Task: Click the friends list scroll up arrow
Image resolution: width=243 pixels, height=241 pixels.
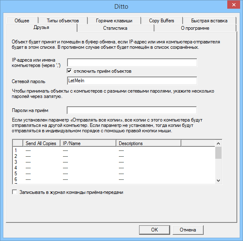Action: click(x=218, y=143)
